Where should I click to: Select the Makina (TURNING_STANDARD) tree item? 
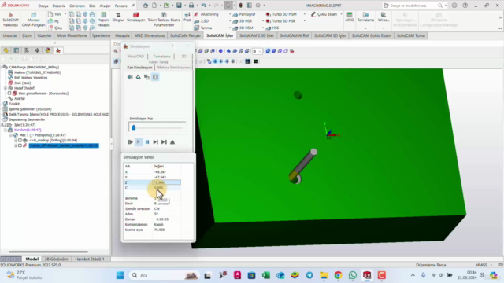(35, 72)
